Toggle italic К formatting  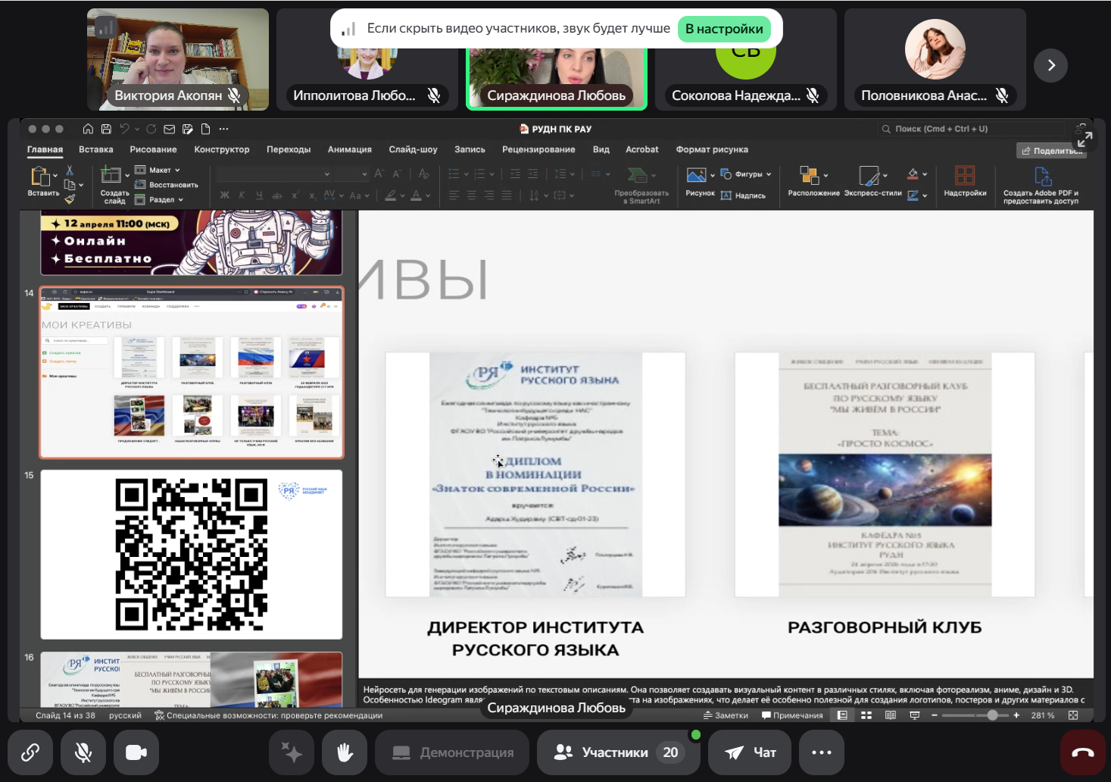[x=242, y=195]
